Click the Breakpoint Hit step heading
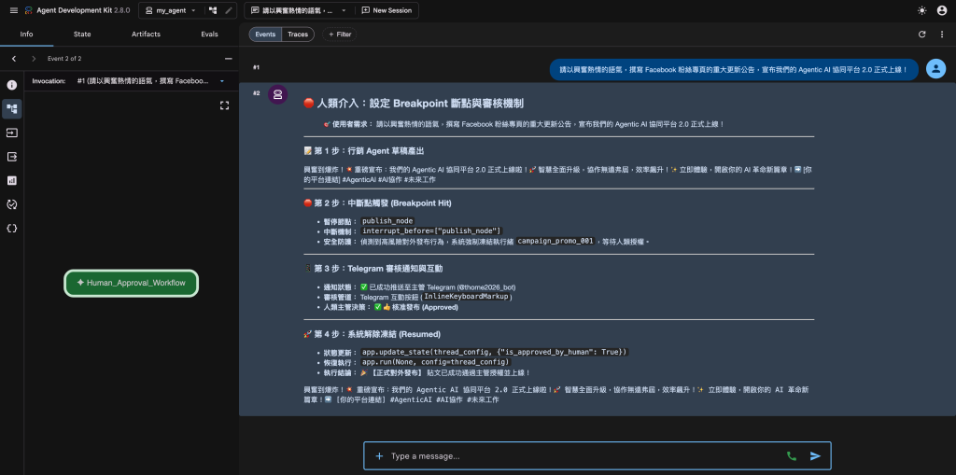This screenshot has height=475, width=956. click(377, 203)
